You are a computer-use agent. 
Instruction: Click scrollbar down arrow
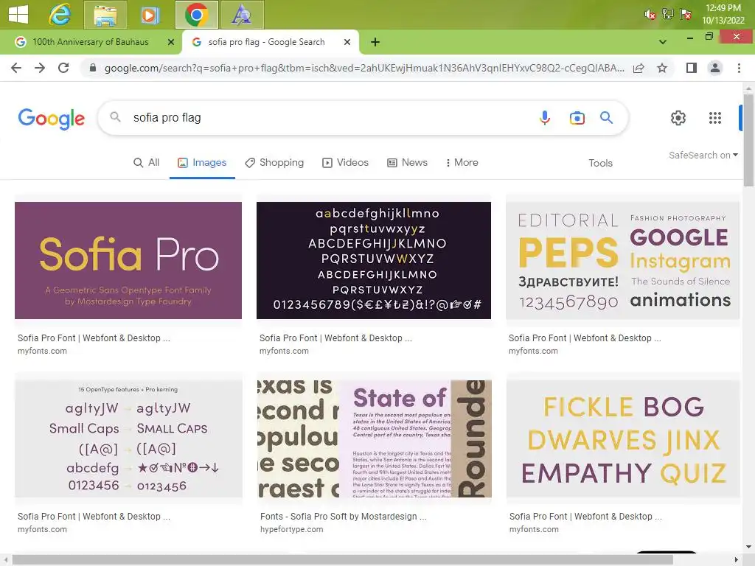click(748, 547)
